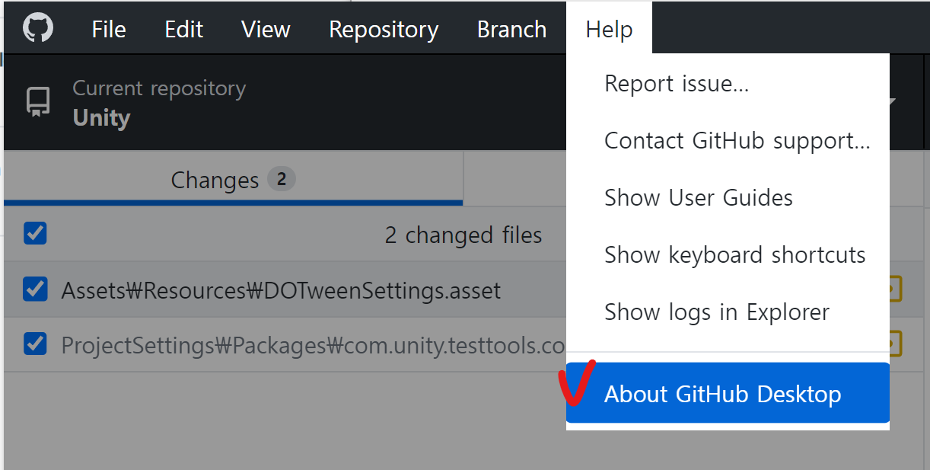Open the File menu
The image size is (930, 470).
(x=109, y=30)
